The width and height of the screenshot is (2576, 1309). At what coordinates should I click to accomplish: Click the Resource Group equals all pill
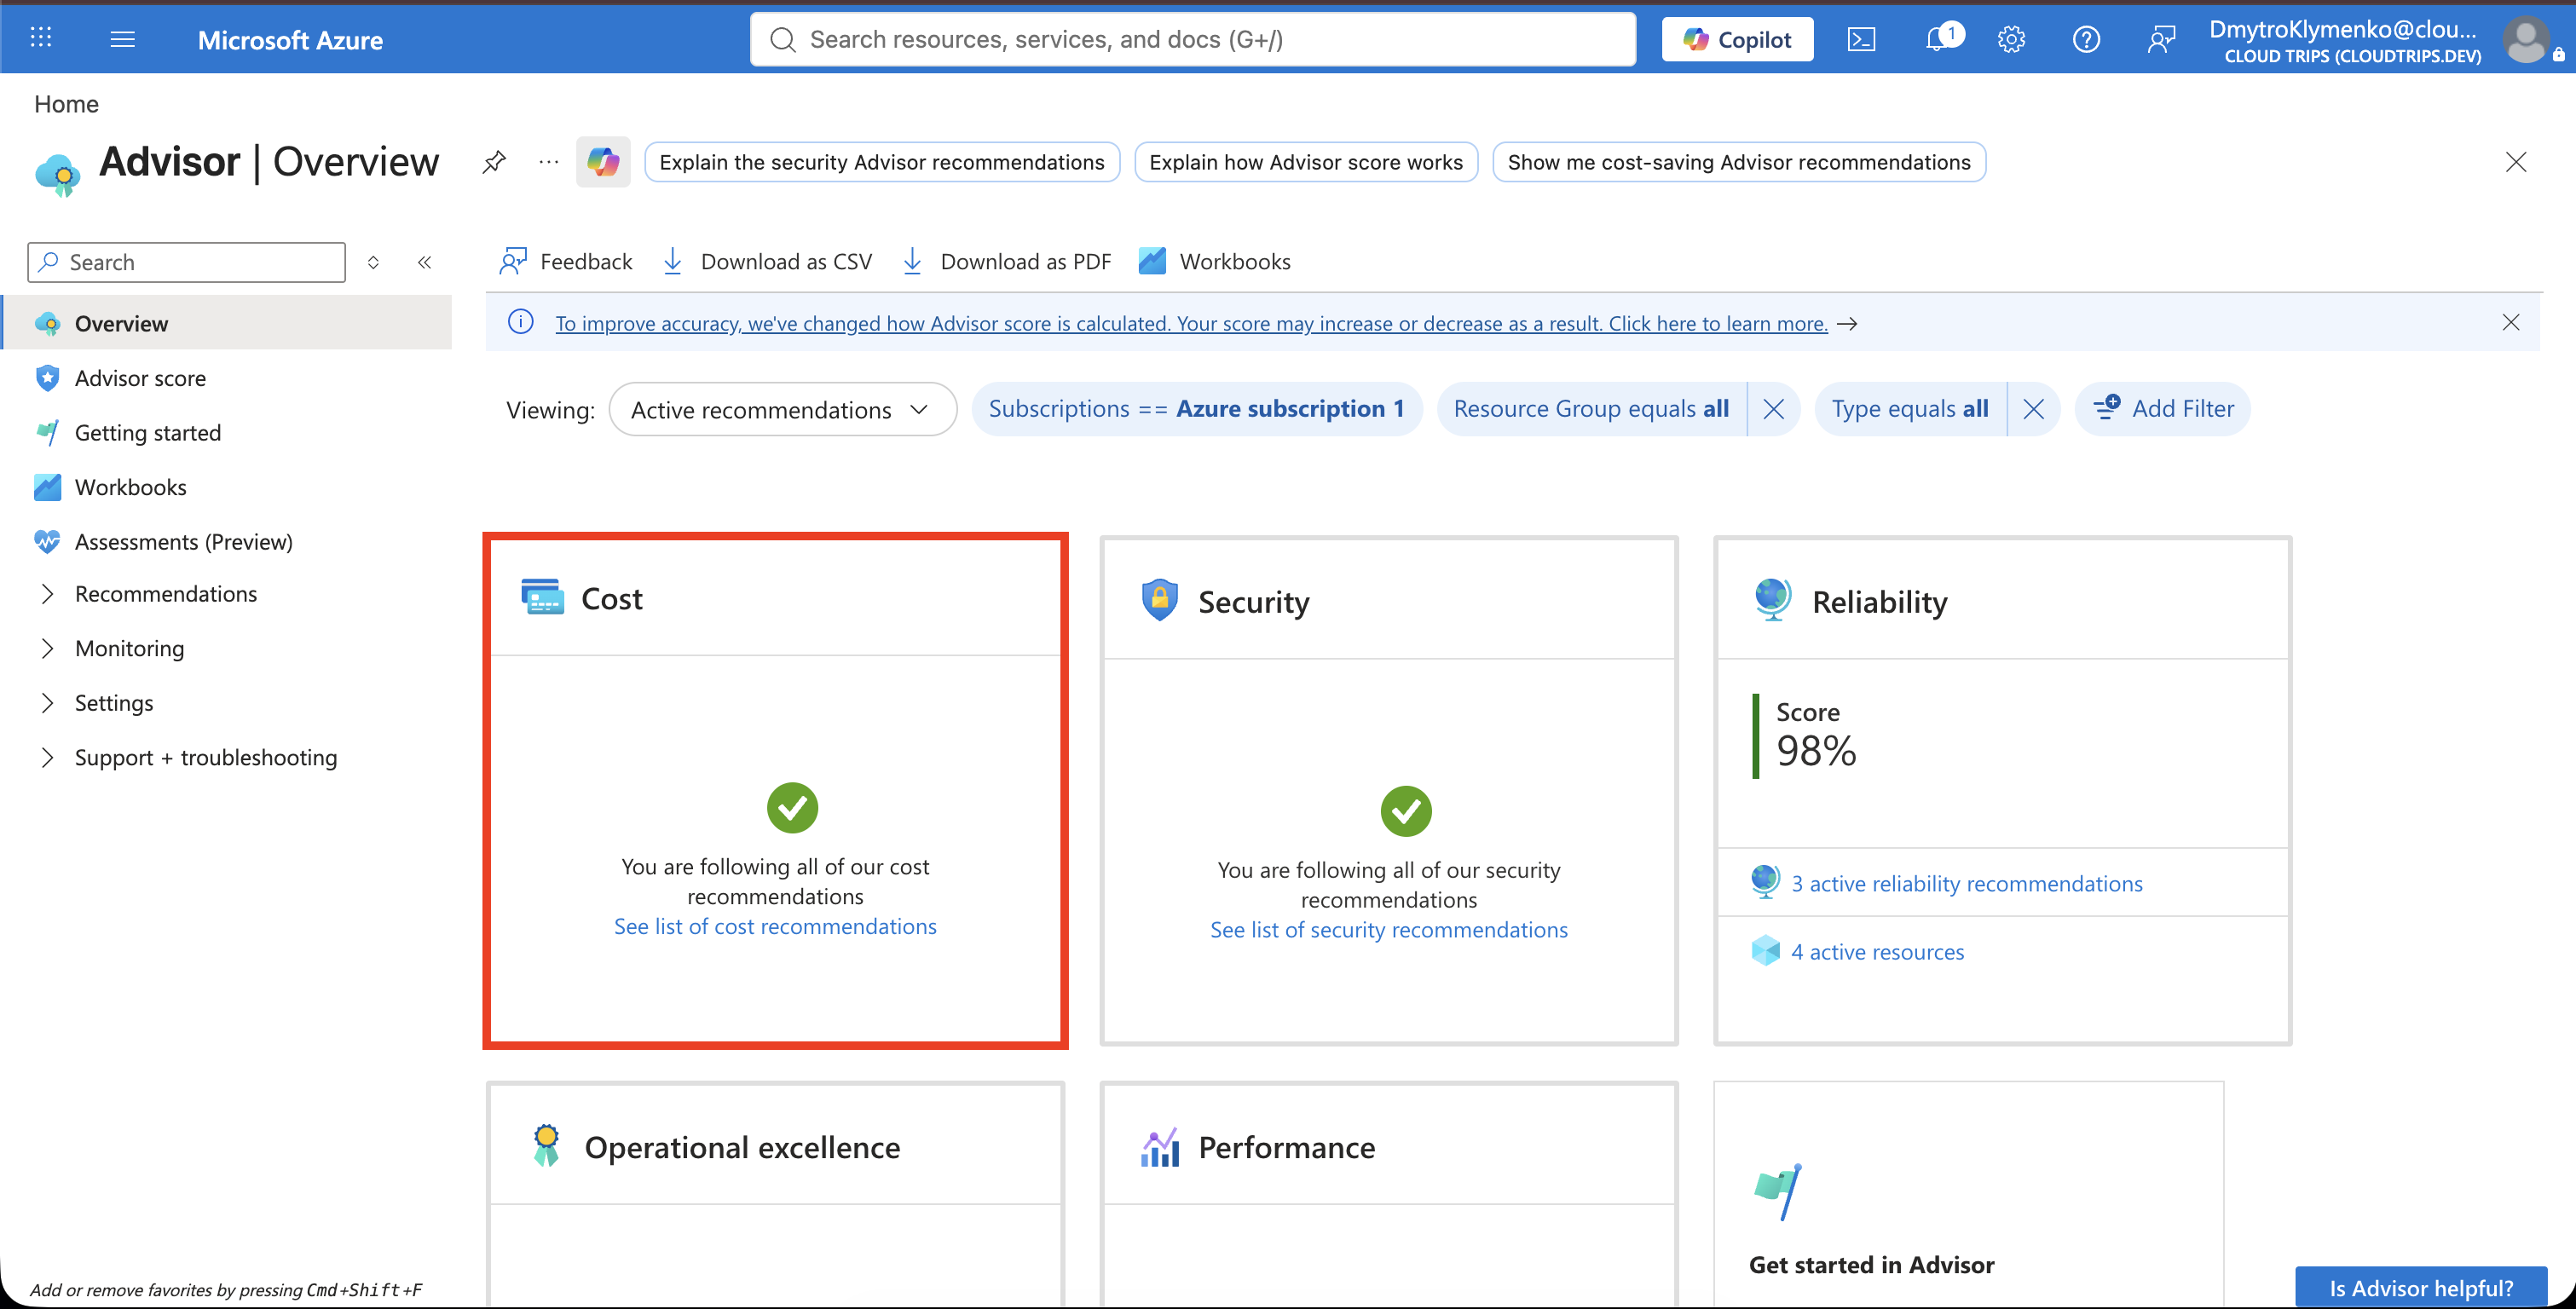pos(1591,409)
